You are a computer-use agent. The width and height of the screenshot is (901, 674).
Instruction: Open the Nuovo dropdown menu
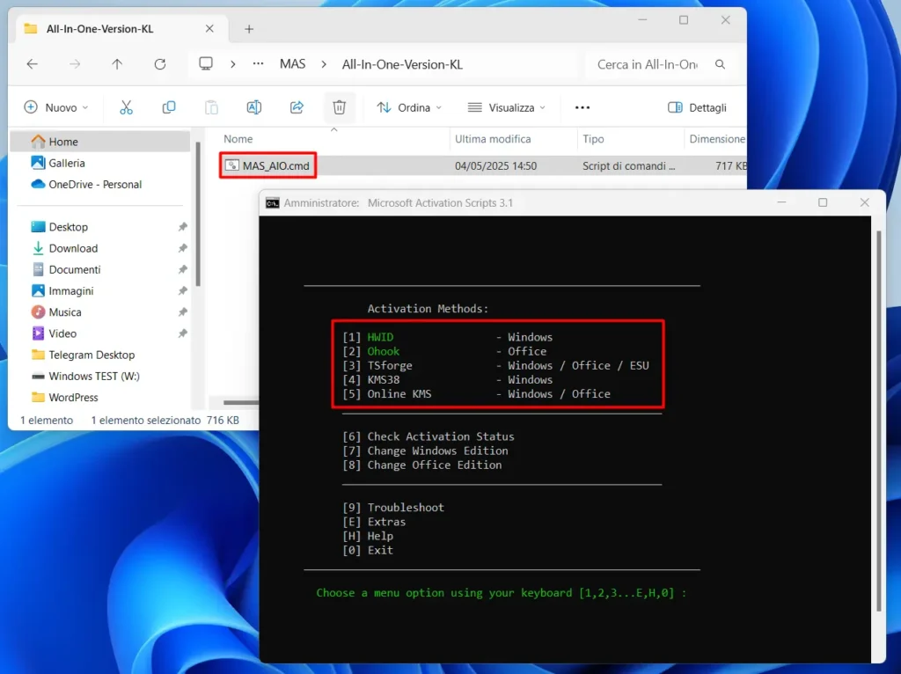pyautogui.click(x=56, y=107)
